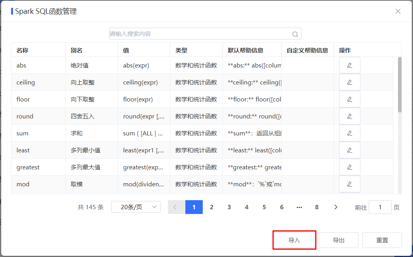Select the 'round' name cell
Viewport: 413px width, 257px height.
38,116
